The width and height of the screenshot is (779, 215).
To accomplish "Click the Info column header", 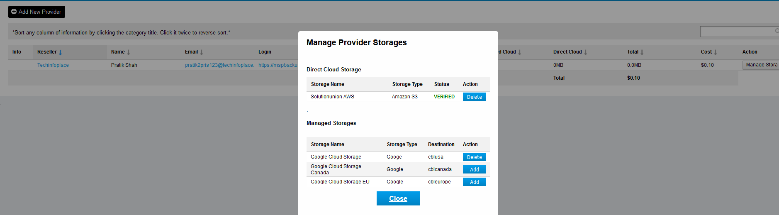I will 17,52.
